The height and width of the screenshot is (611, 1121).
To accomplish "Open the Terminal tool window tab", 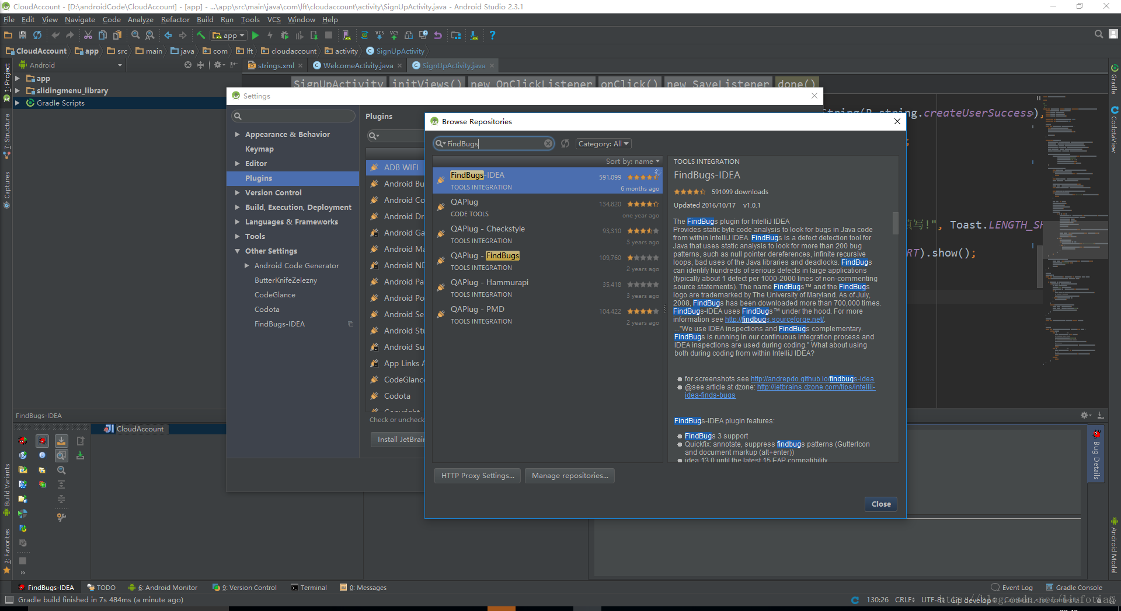I will tap(309, 588).
